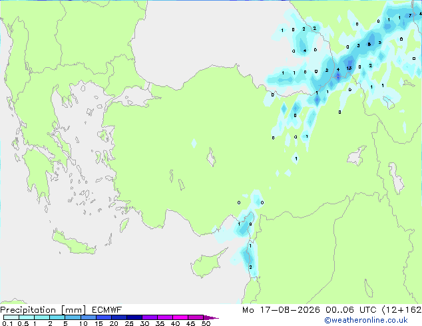
Task: Click the 'ECMWF' model label
Action: pyautogui.click(x=107, y=310)
